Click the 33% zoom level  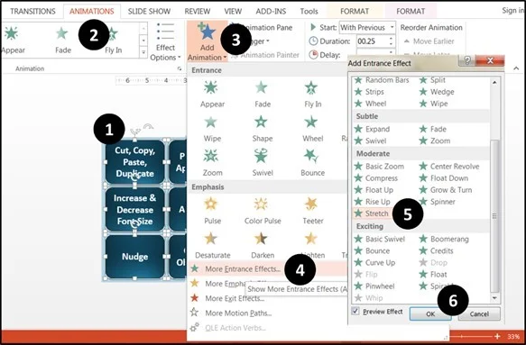(x=513, y=336)
